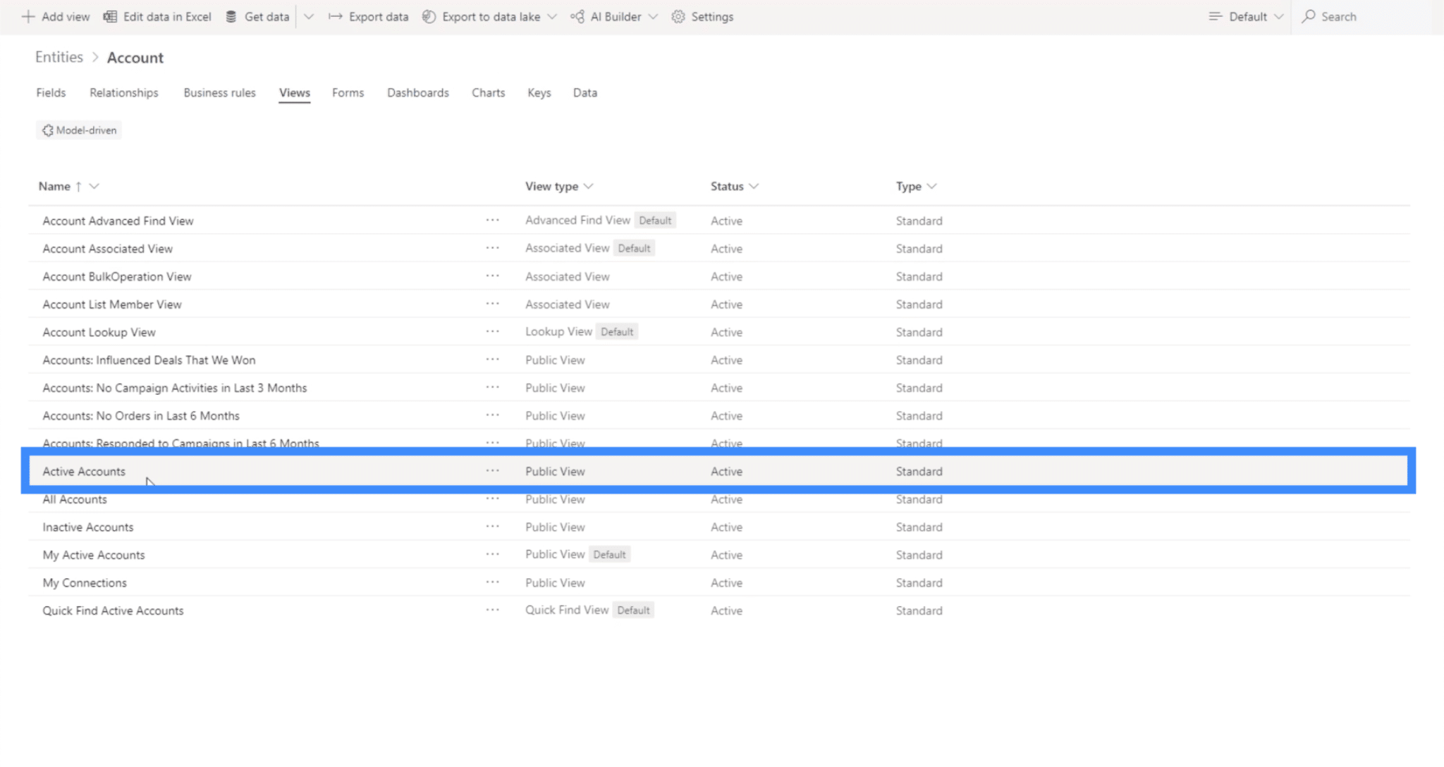The height and width of the screenshot is (767, 1444).
Task: Open more options for Influenced Deals That We Won
Action: 492,360
